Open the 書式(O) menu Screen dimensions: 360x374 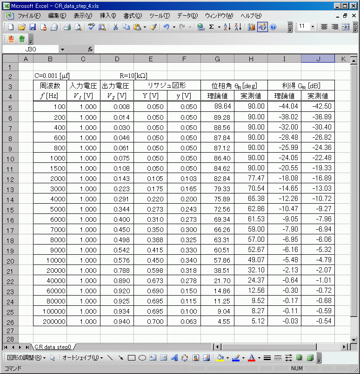pos(133,15)
